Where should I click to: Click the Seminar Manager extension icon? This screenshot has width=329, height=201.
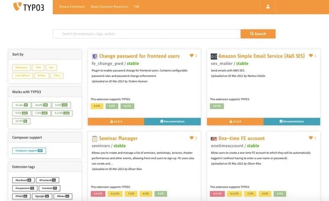95,138
